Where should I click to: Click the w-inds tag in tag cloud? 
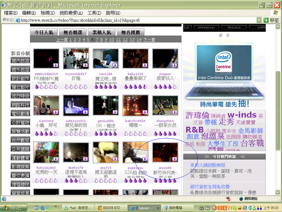point(242,115)
